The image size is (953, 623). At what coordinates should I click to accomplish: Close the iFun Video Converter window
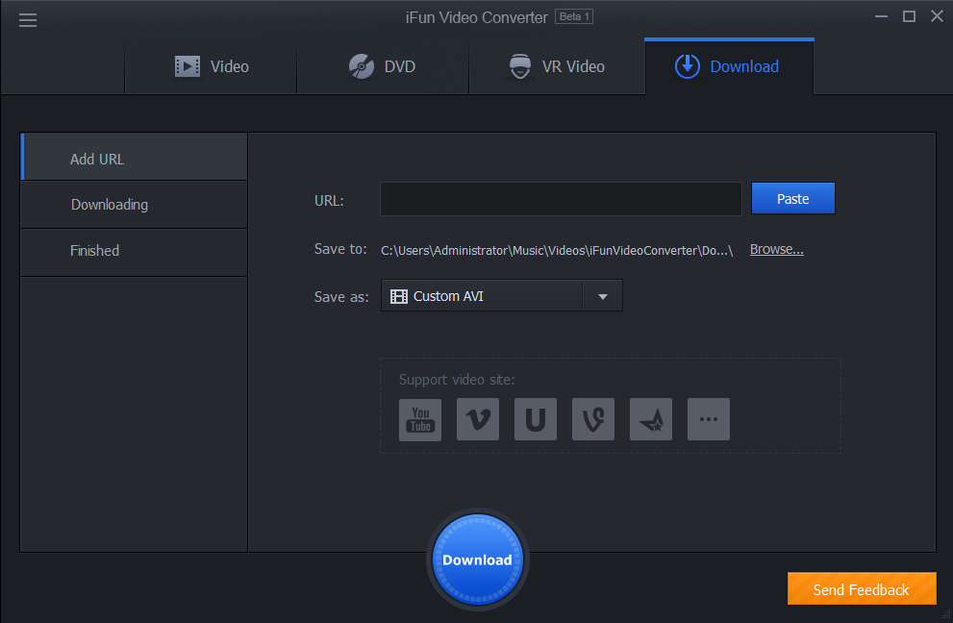coord(938,16)
